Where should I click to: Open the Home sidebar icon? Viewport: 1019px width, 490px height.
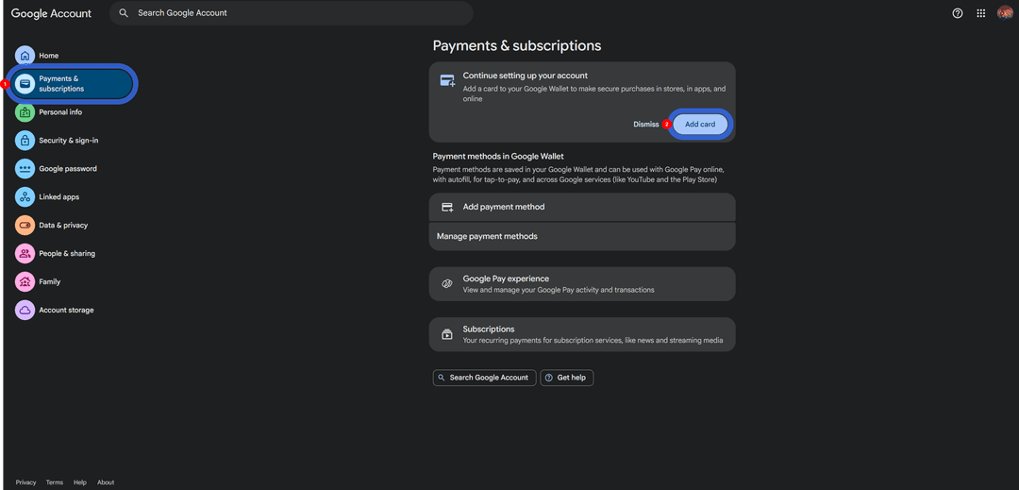25,56
